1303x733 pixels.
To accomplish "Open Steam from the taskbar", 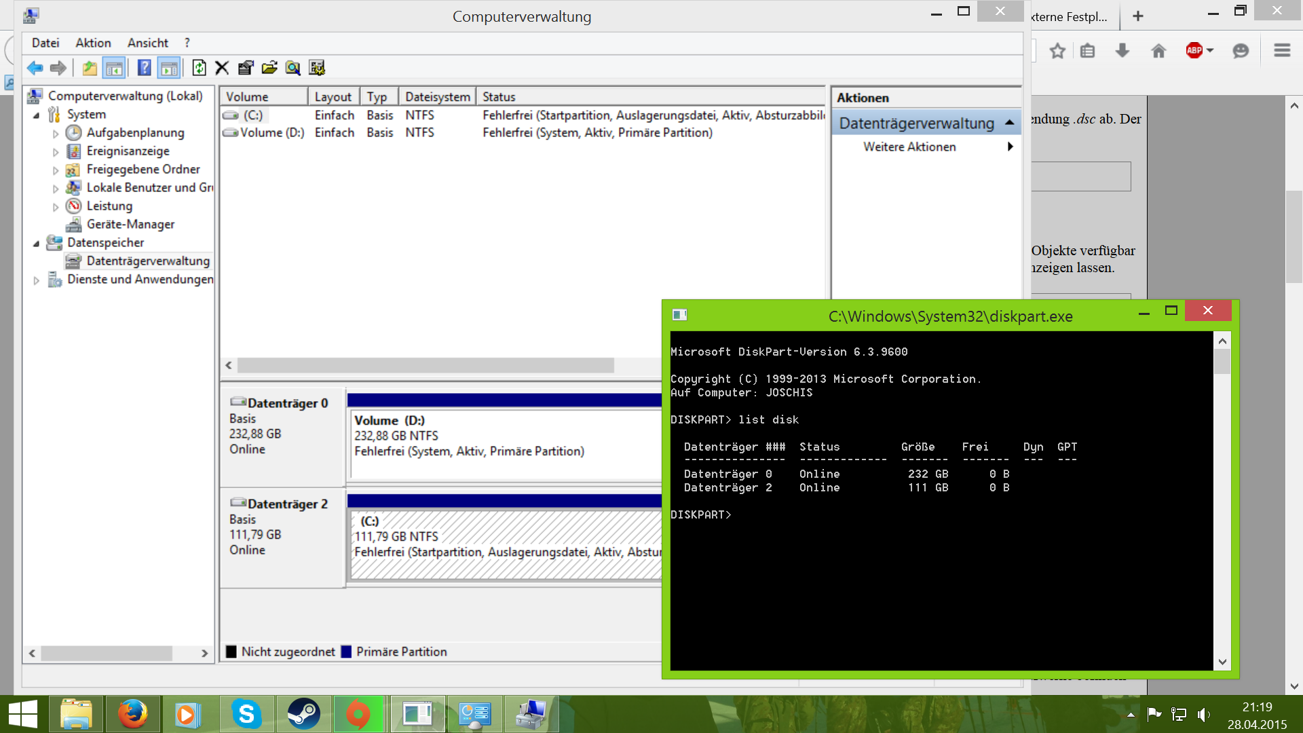I will tap(303, 714).
